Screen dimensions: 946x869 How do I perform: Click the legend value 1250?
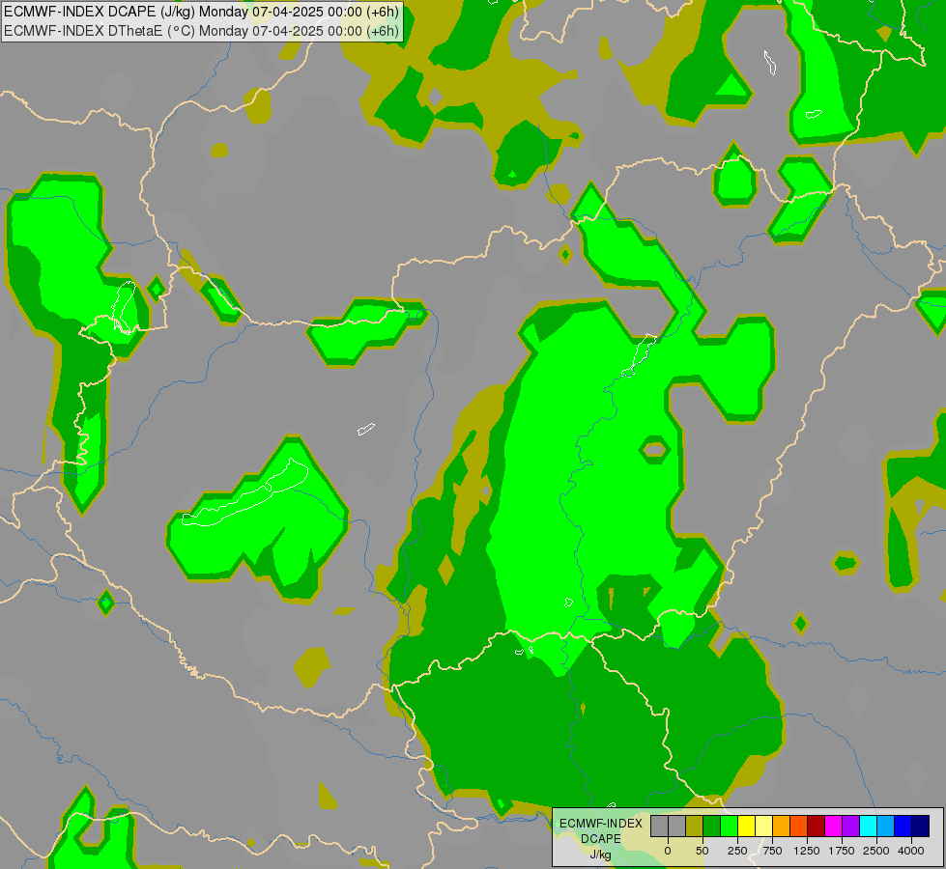pyautogui.click(x=807, y=851)
